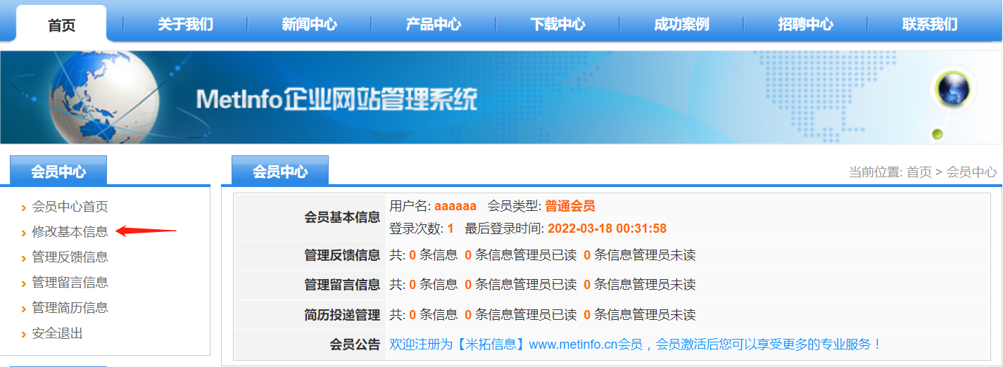Go to 管理简历信息 in the sidebar

coord(70,308)
